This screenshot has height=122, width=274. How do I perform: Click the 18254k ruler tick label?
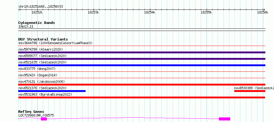pos(150,12)
